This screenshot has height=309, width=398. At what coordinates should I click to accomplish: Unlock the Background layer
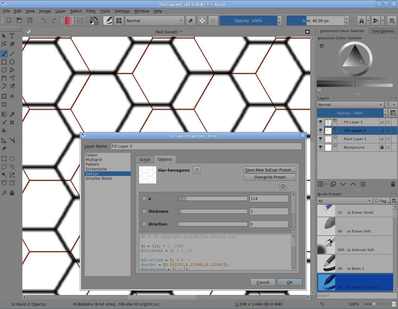tap(382, 147)
